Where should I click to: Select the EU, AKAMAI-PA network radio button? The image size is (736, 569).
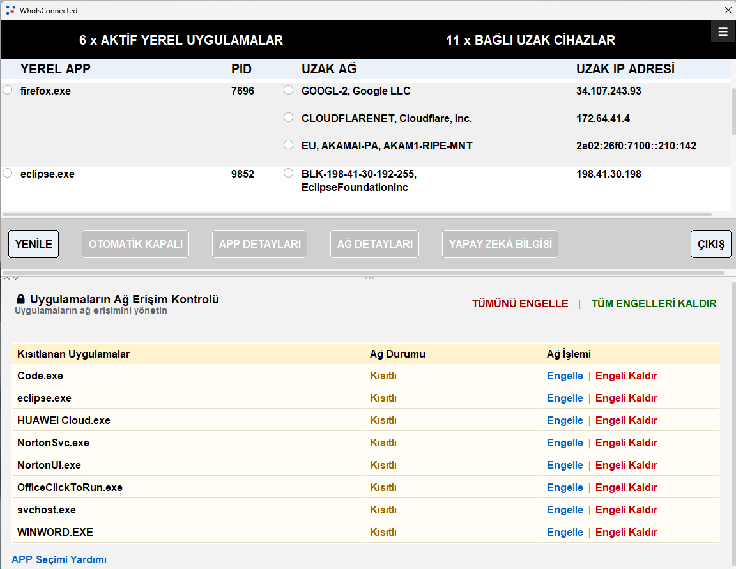(289, 144)
